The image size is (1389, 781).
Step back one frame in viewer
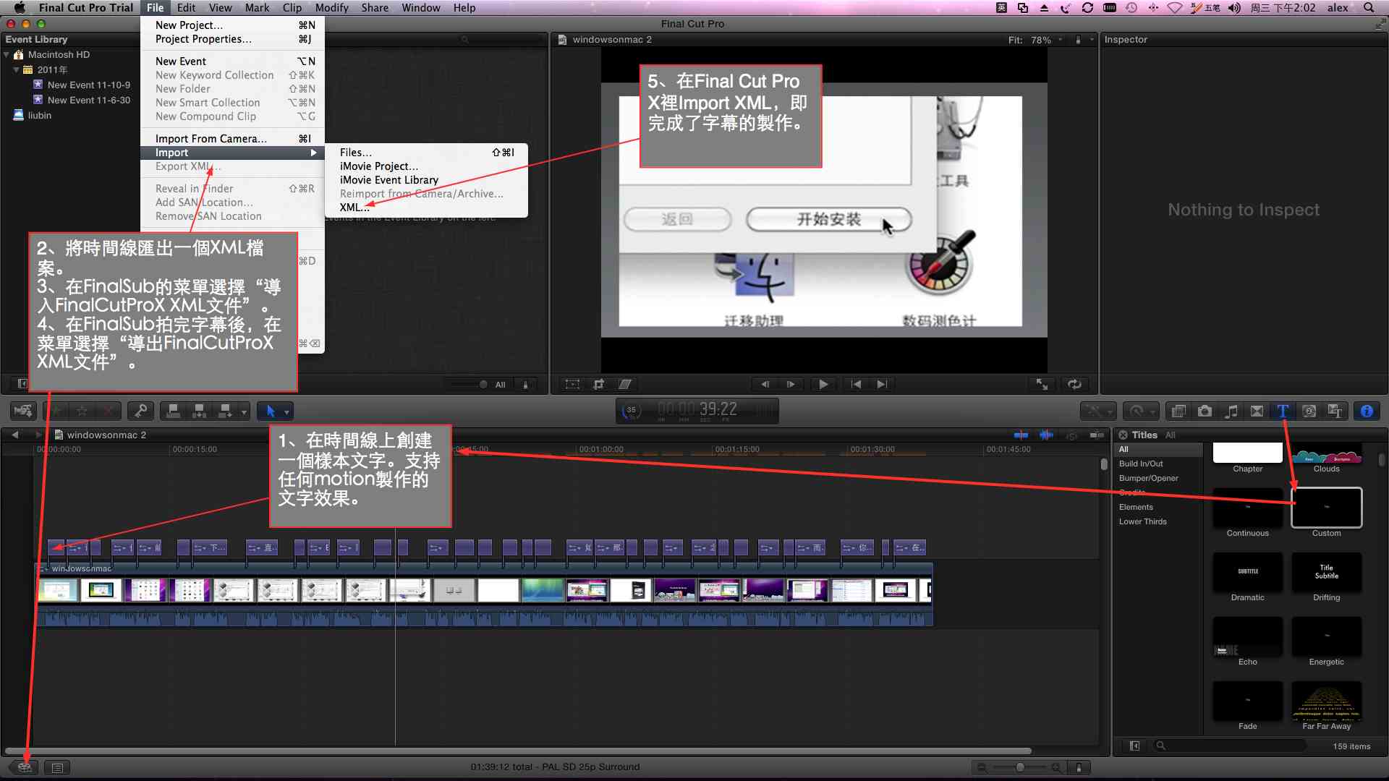pyautogui.click(x=765, y=384)
